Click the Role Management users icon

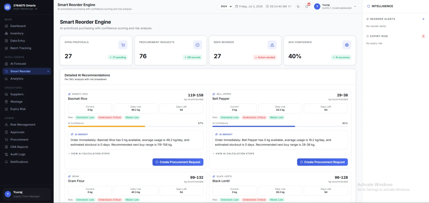coord(6,125)
